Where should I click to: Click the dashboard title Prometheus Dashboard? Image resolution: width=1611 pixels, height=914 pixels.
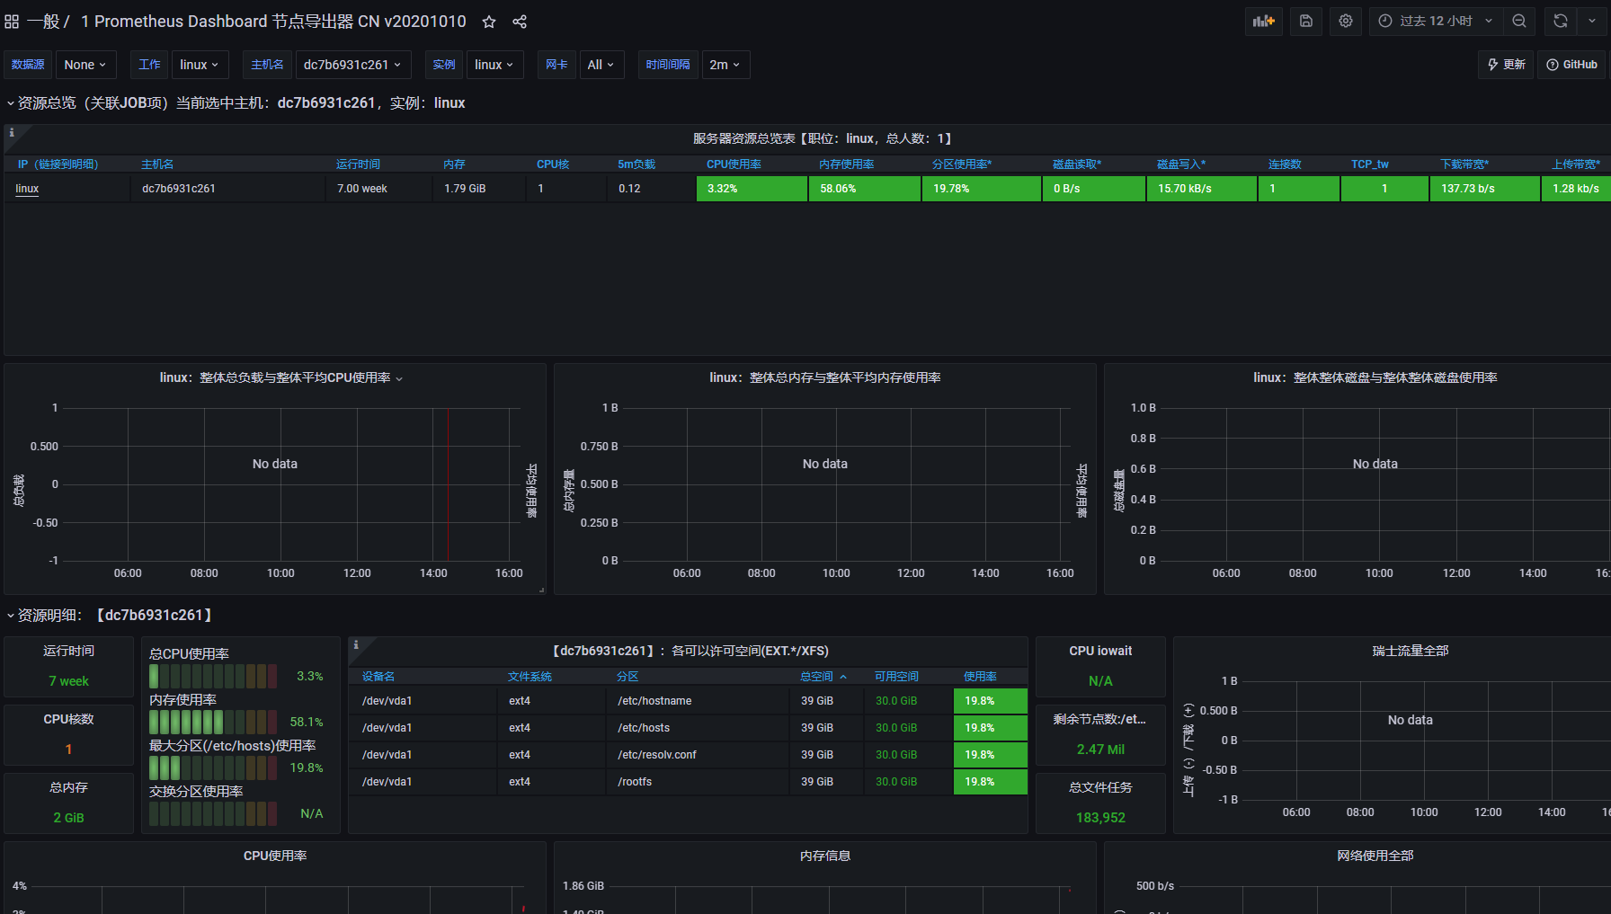pos(273,22)
